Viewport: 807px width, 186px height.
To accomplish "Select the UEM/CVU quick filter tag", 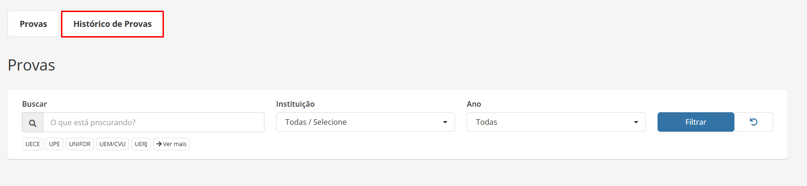I will [x=112, y=144].
